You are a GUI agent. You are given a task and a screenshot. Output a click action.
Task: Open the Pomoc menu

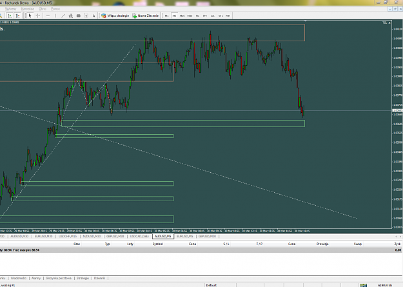point(55,9)
